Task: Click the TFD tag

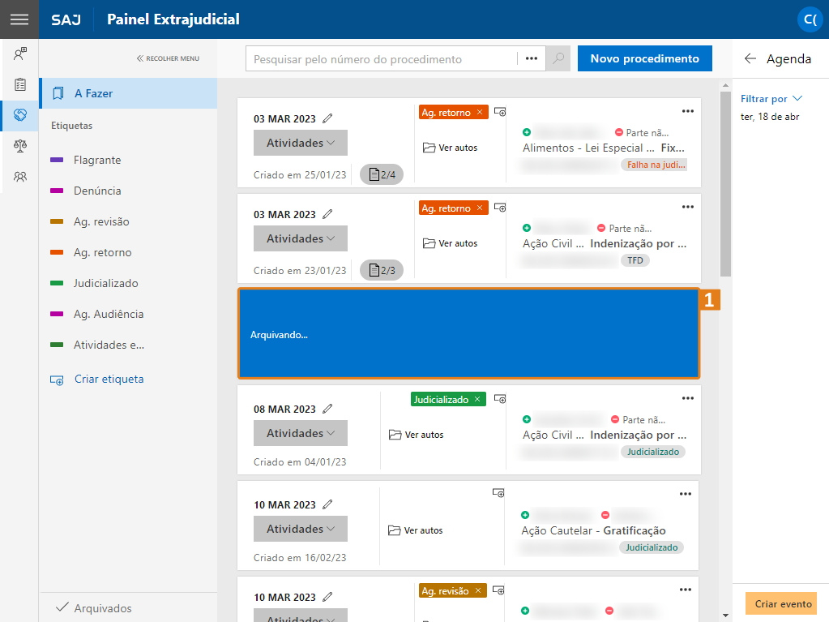Action: pyautogui.click(x=635, y=260)
